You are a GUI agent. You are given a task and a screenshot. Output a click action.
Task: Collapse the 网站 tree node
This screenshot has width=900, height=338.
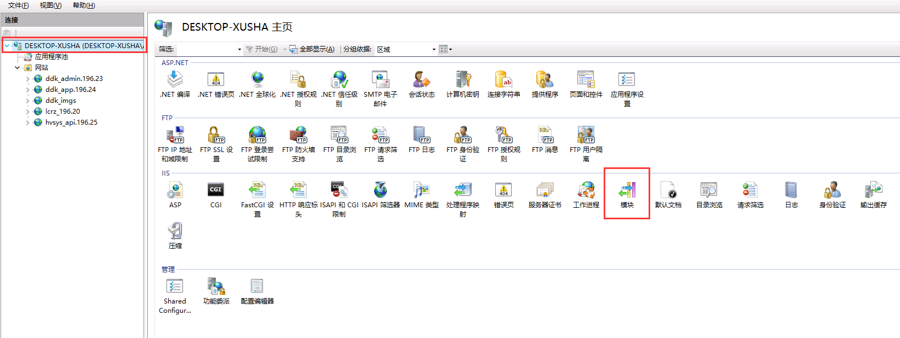(18, 68)
